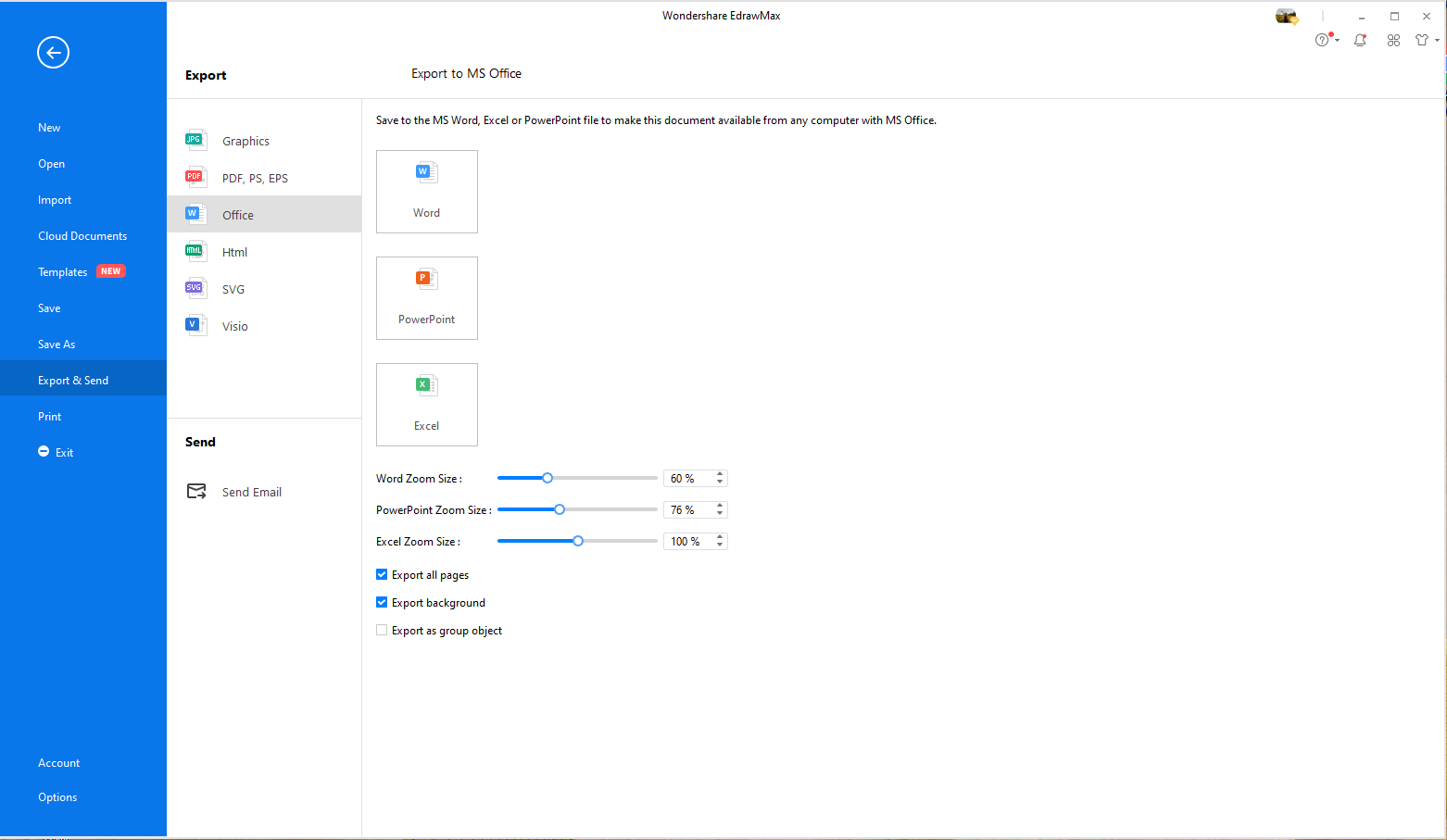Click the Word zoom 60 % field
1447x840 pixels.
pos(688,478)
